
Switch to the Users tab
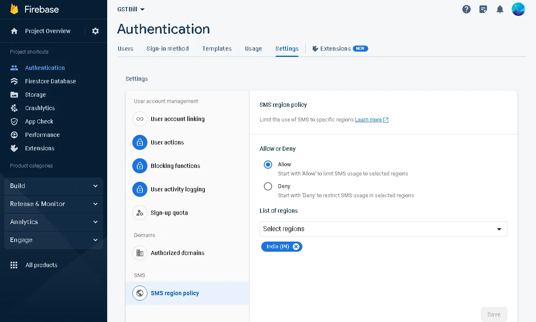(126, 49)
